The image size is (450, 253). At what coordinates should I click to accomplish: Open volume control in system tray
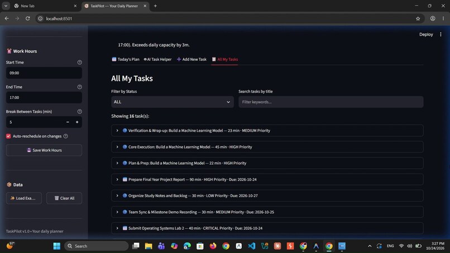410,246
